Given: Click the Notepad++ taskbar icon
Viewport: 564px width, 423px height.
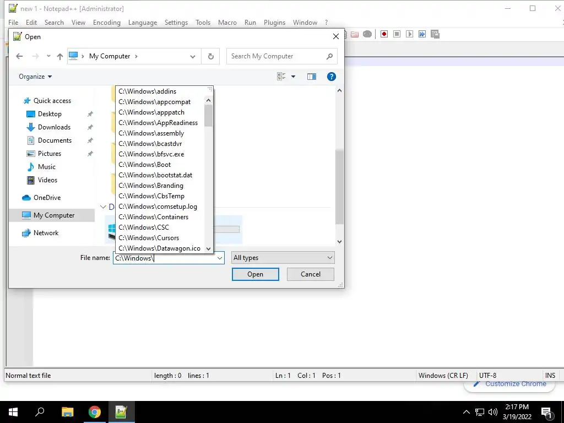Looking at the screenshot, I should (x=121, y=412).
